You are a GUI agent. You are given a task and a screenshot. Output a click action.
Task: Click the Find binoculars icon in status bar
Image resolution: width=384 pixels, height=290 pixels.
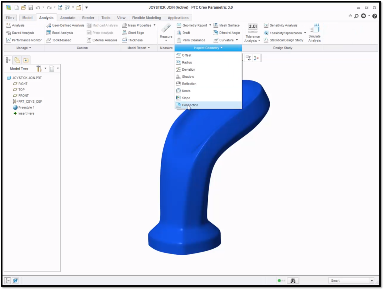pyautogui.click(x=293, y=281)
